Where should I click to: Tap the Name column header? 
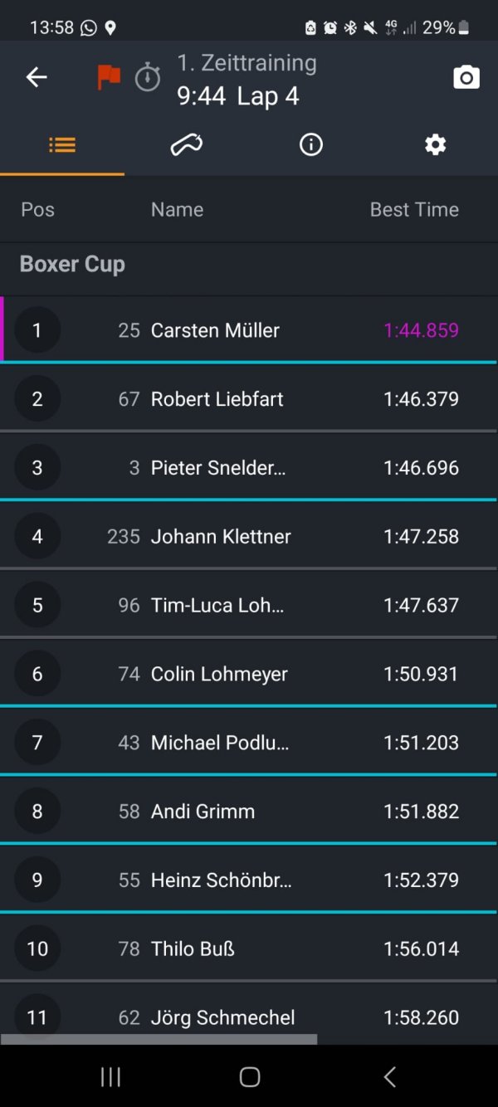(177, 209)
